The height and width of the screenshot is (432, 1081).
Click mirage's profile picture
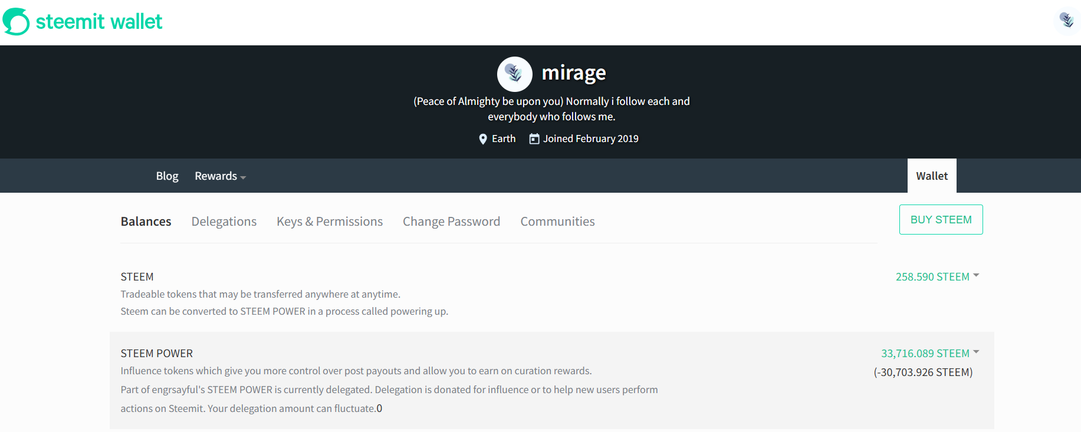[x=514, y=74]
